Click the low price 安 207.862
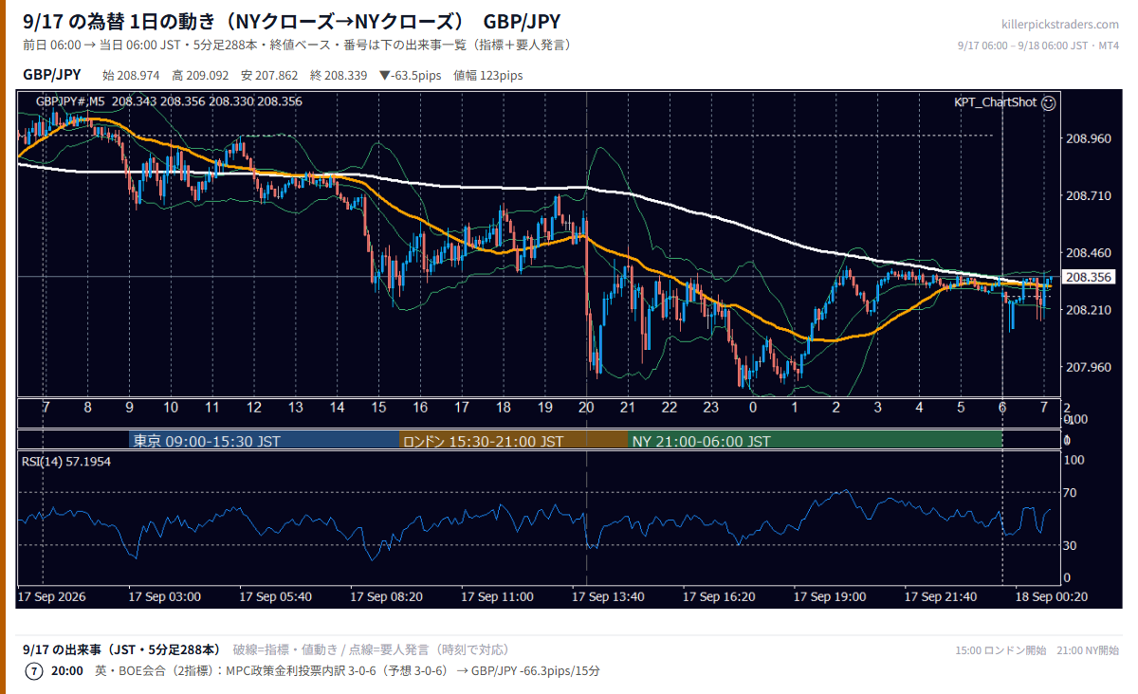 coord(269,75)
